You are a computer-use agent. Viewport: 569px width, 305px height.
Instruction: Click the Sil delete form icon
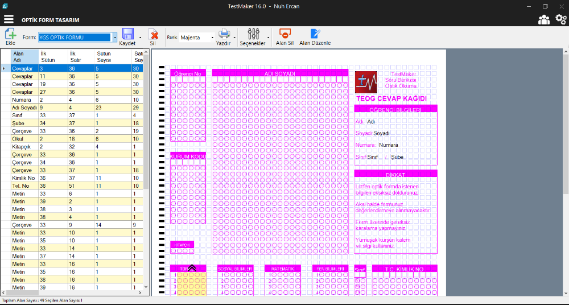152,34
